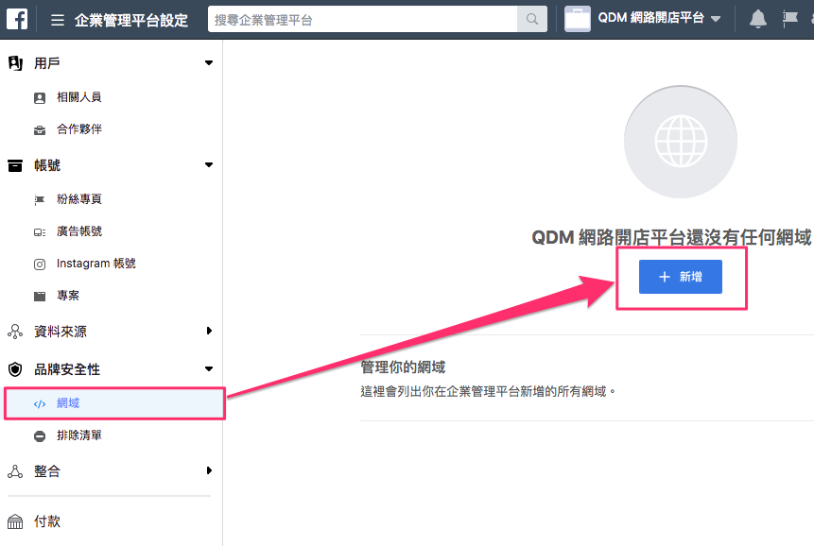Open 付款 in the sidebar
Viewport: 814px width, 546px height.
click(x=47, y=521)
